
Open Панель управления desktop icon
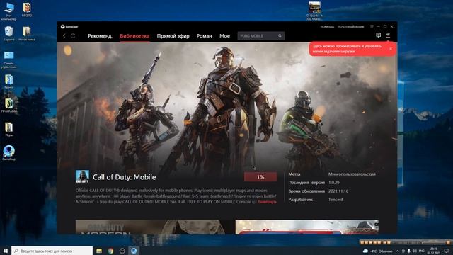coord(8,59)
